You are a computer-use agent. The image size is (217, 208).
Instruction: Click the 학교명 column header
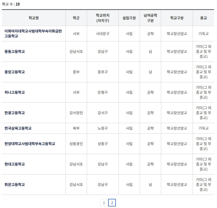[34, 18]
